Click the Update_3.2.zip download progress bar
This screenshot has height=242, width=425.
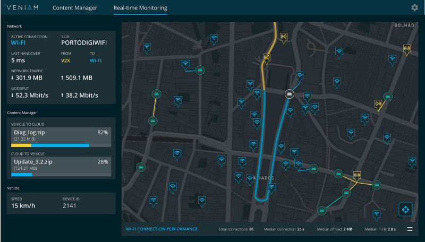click(61, 174)
